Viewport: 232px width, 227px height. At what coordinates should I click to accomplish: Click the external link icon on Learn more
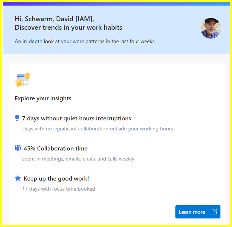(214, 212)
